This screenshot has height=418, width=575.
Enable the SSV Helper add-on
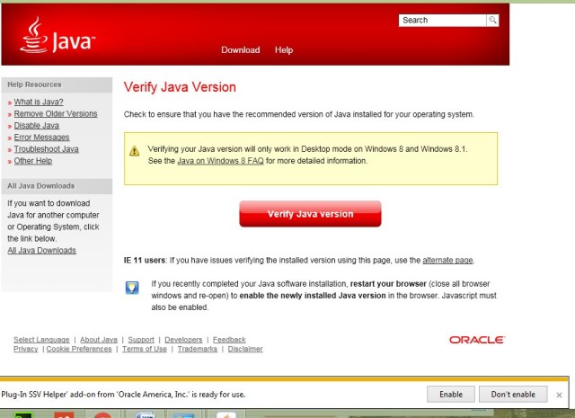click(451, 394)
